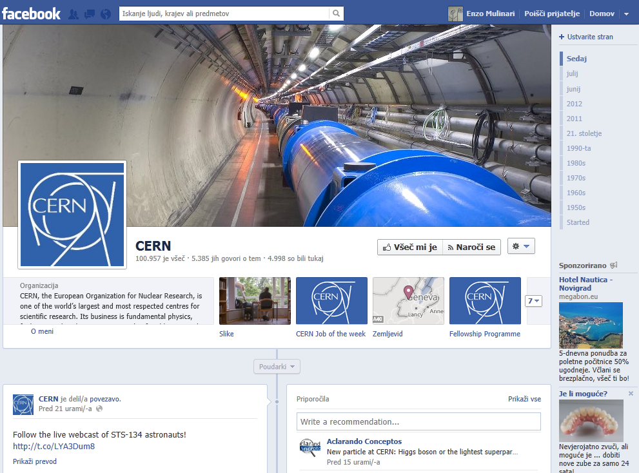Click the Facebook logo in header

click(x=31, y=14)
